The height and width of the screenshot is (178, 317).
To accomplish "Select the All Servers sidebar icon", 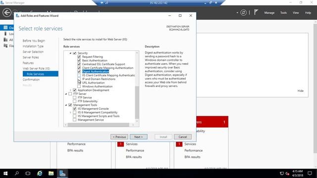I will [5, 40].
